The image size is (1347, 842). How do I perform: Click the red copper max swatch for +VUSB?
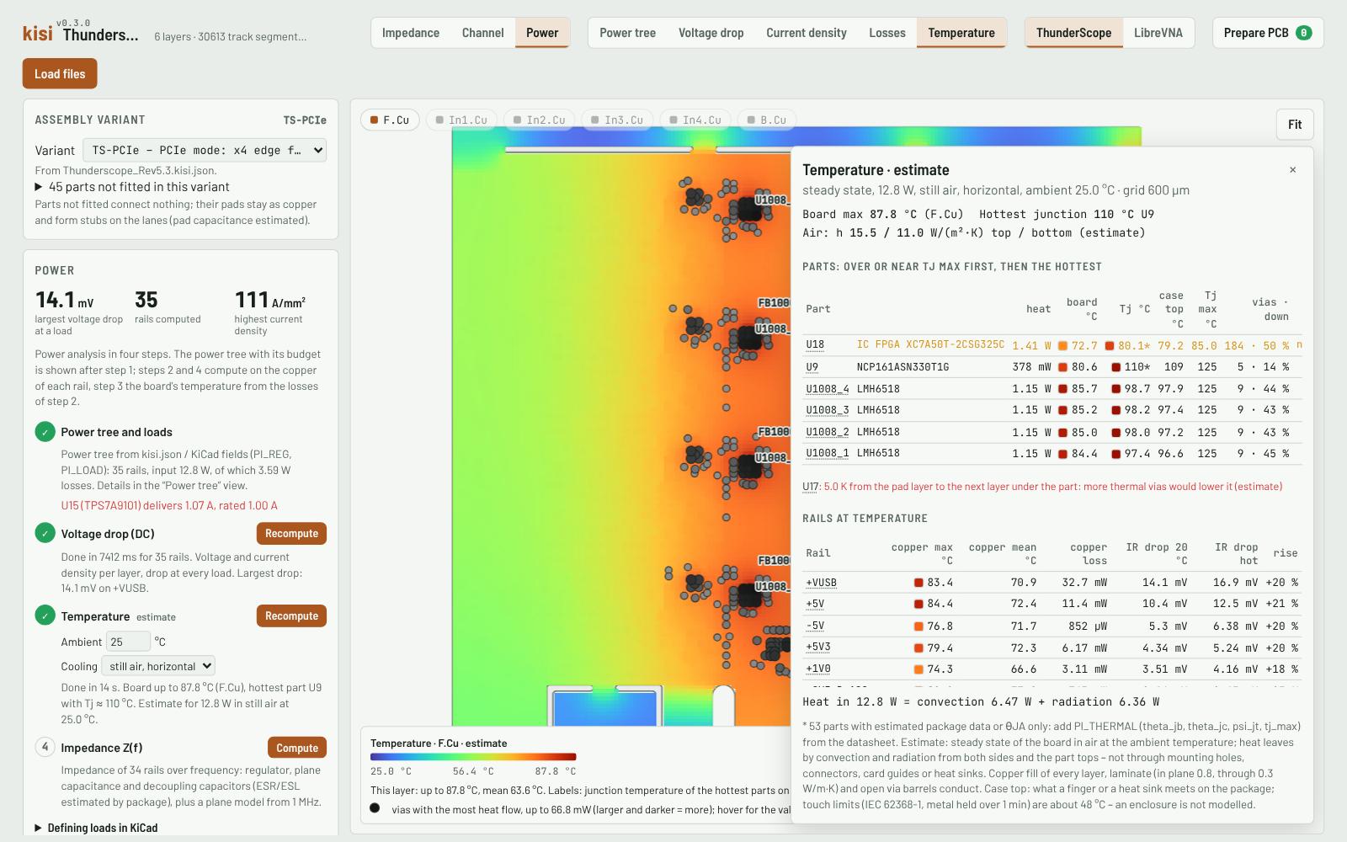(x=918, y=583)
